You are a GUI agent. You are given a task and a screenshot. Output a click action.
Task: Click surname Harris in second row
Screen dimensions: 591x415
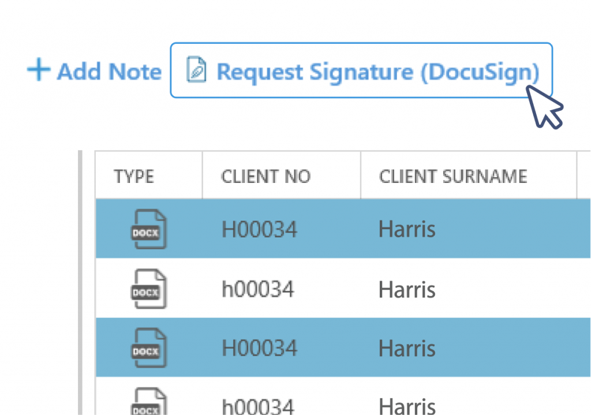pyautogui.click(x=407, y=289)
